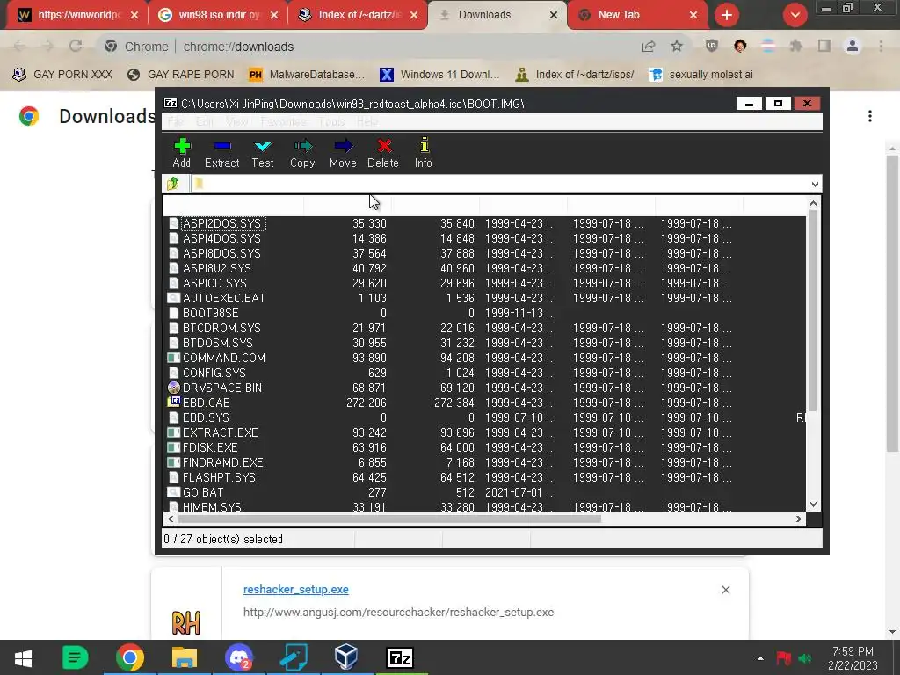
Task: Open VirtualBox from the taskbar
Action: (x=346, y=657)
